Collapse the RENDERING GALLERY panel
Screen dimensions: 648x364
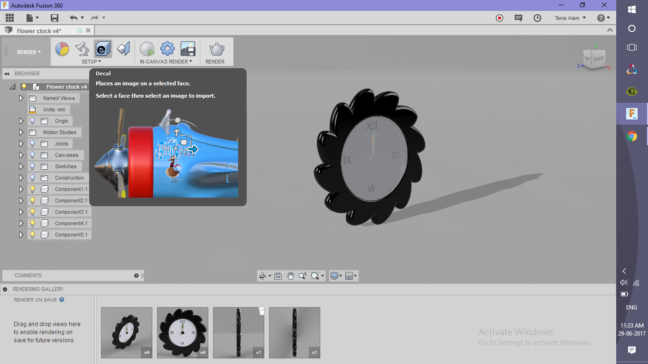point(4,289)
